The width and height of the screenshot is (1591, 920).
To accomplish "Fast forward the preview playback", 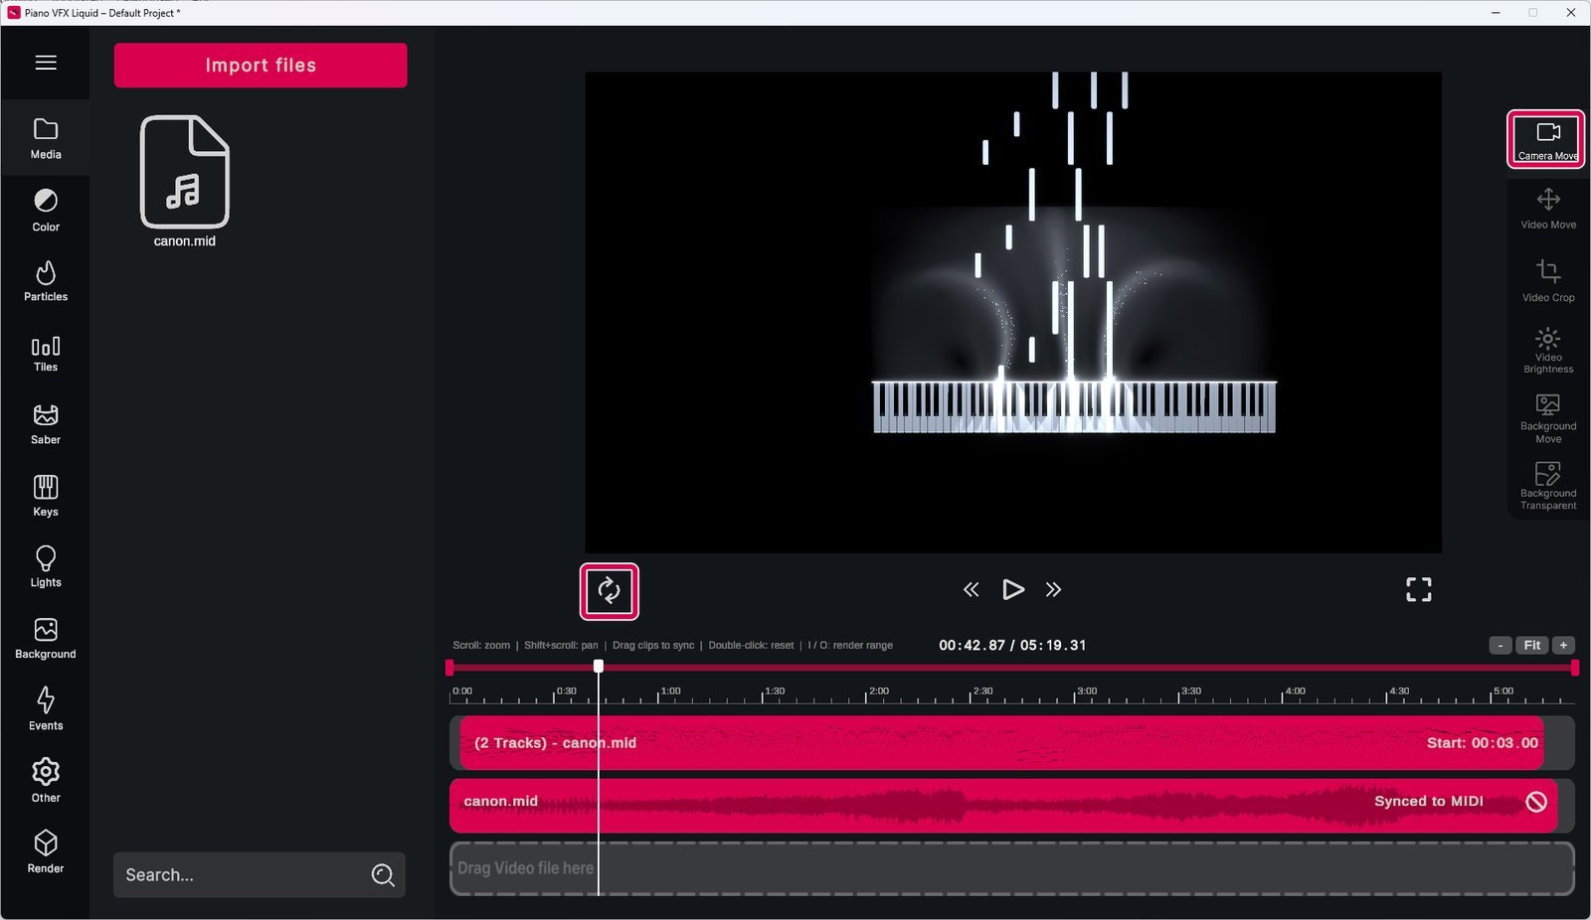I will tap(1054, 590).
